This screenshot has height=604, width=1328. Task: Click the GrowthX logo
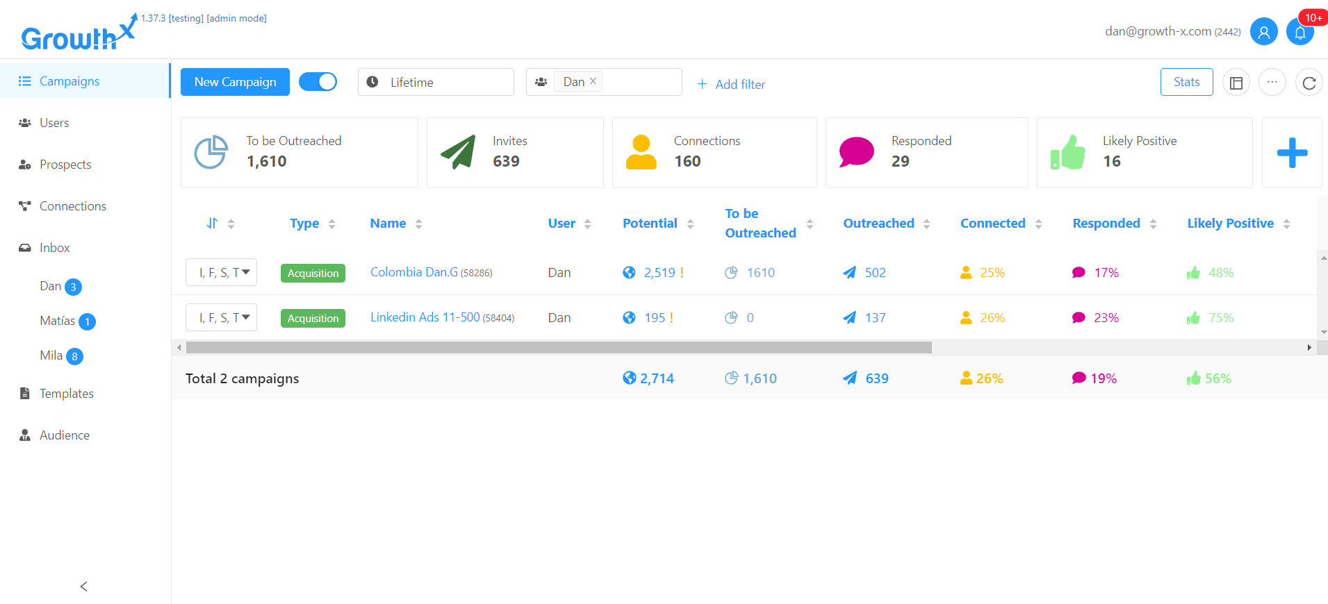(79, 33)
